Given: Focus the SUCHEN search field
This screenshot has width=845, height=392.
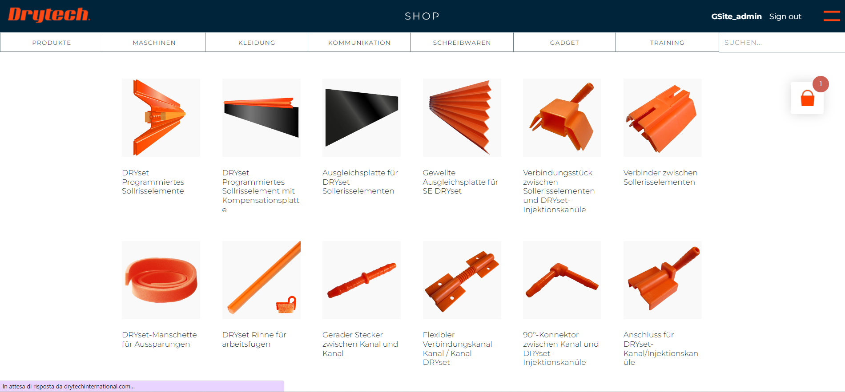Looking at the screenshot, I should (x=782, y=43).
